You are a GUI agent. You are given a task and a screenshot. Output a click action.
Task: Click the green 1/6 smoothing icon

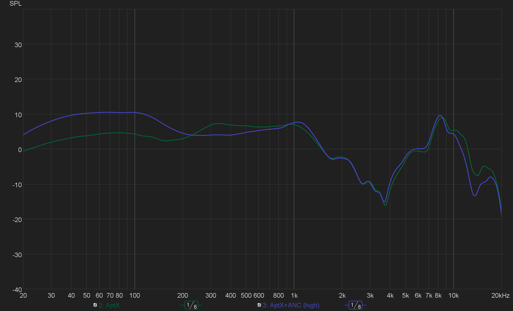[191, 305]
